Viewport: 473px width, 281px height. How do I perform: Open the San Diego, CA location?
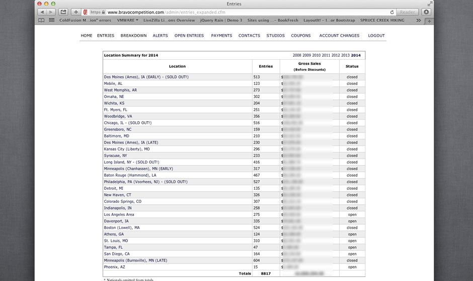click(x=117, y=254)
